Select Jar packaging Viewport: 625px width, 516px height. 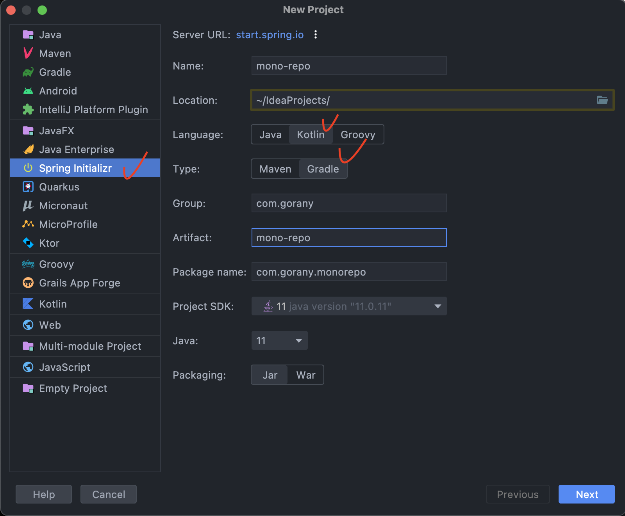(270, 375)
